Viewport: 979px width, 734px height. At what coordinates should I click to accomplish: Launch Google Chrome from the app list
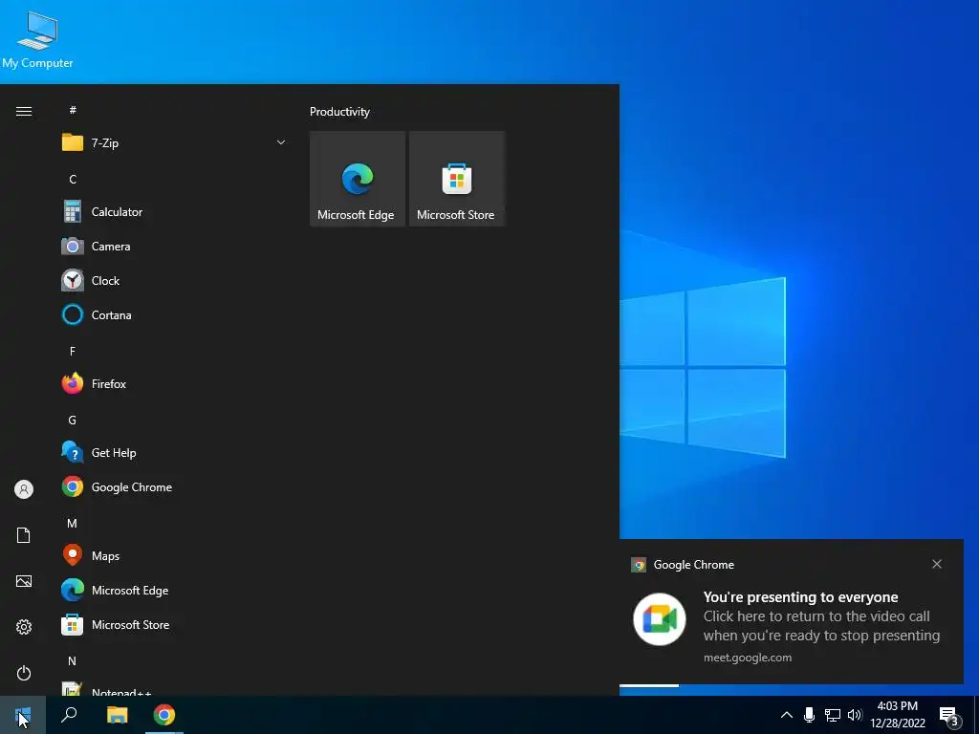pyautogui.click(x=174, y=486)
